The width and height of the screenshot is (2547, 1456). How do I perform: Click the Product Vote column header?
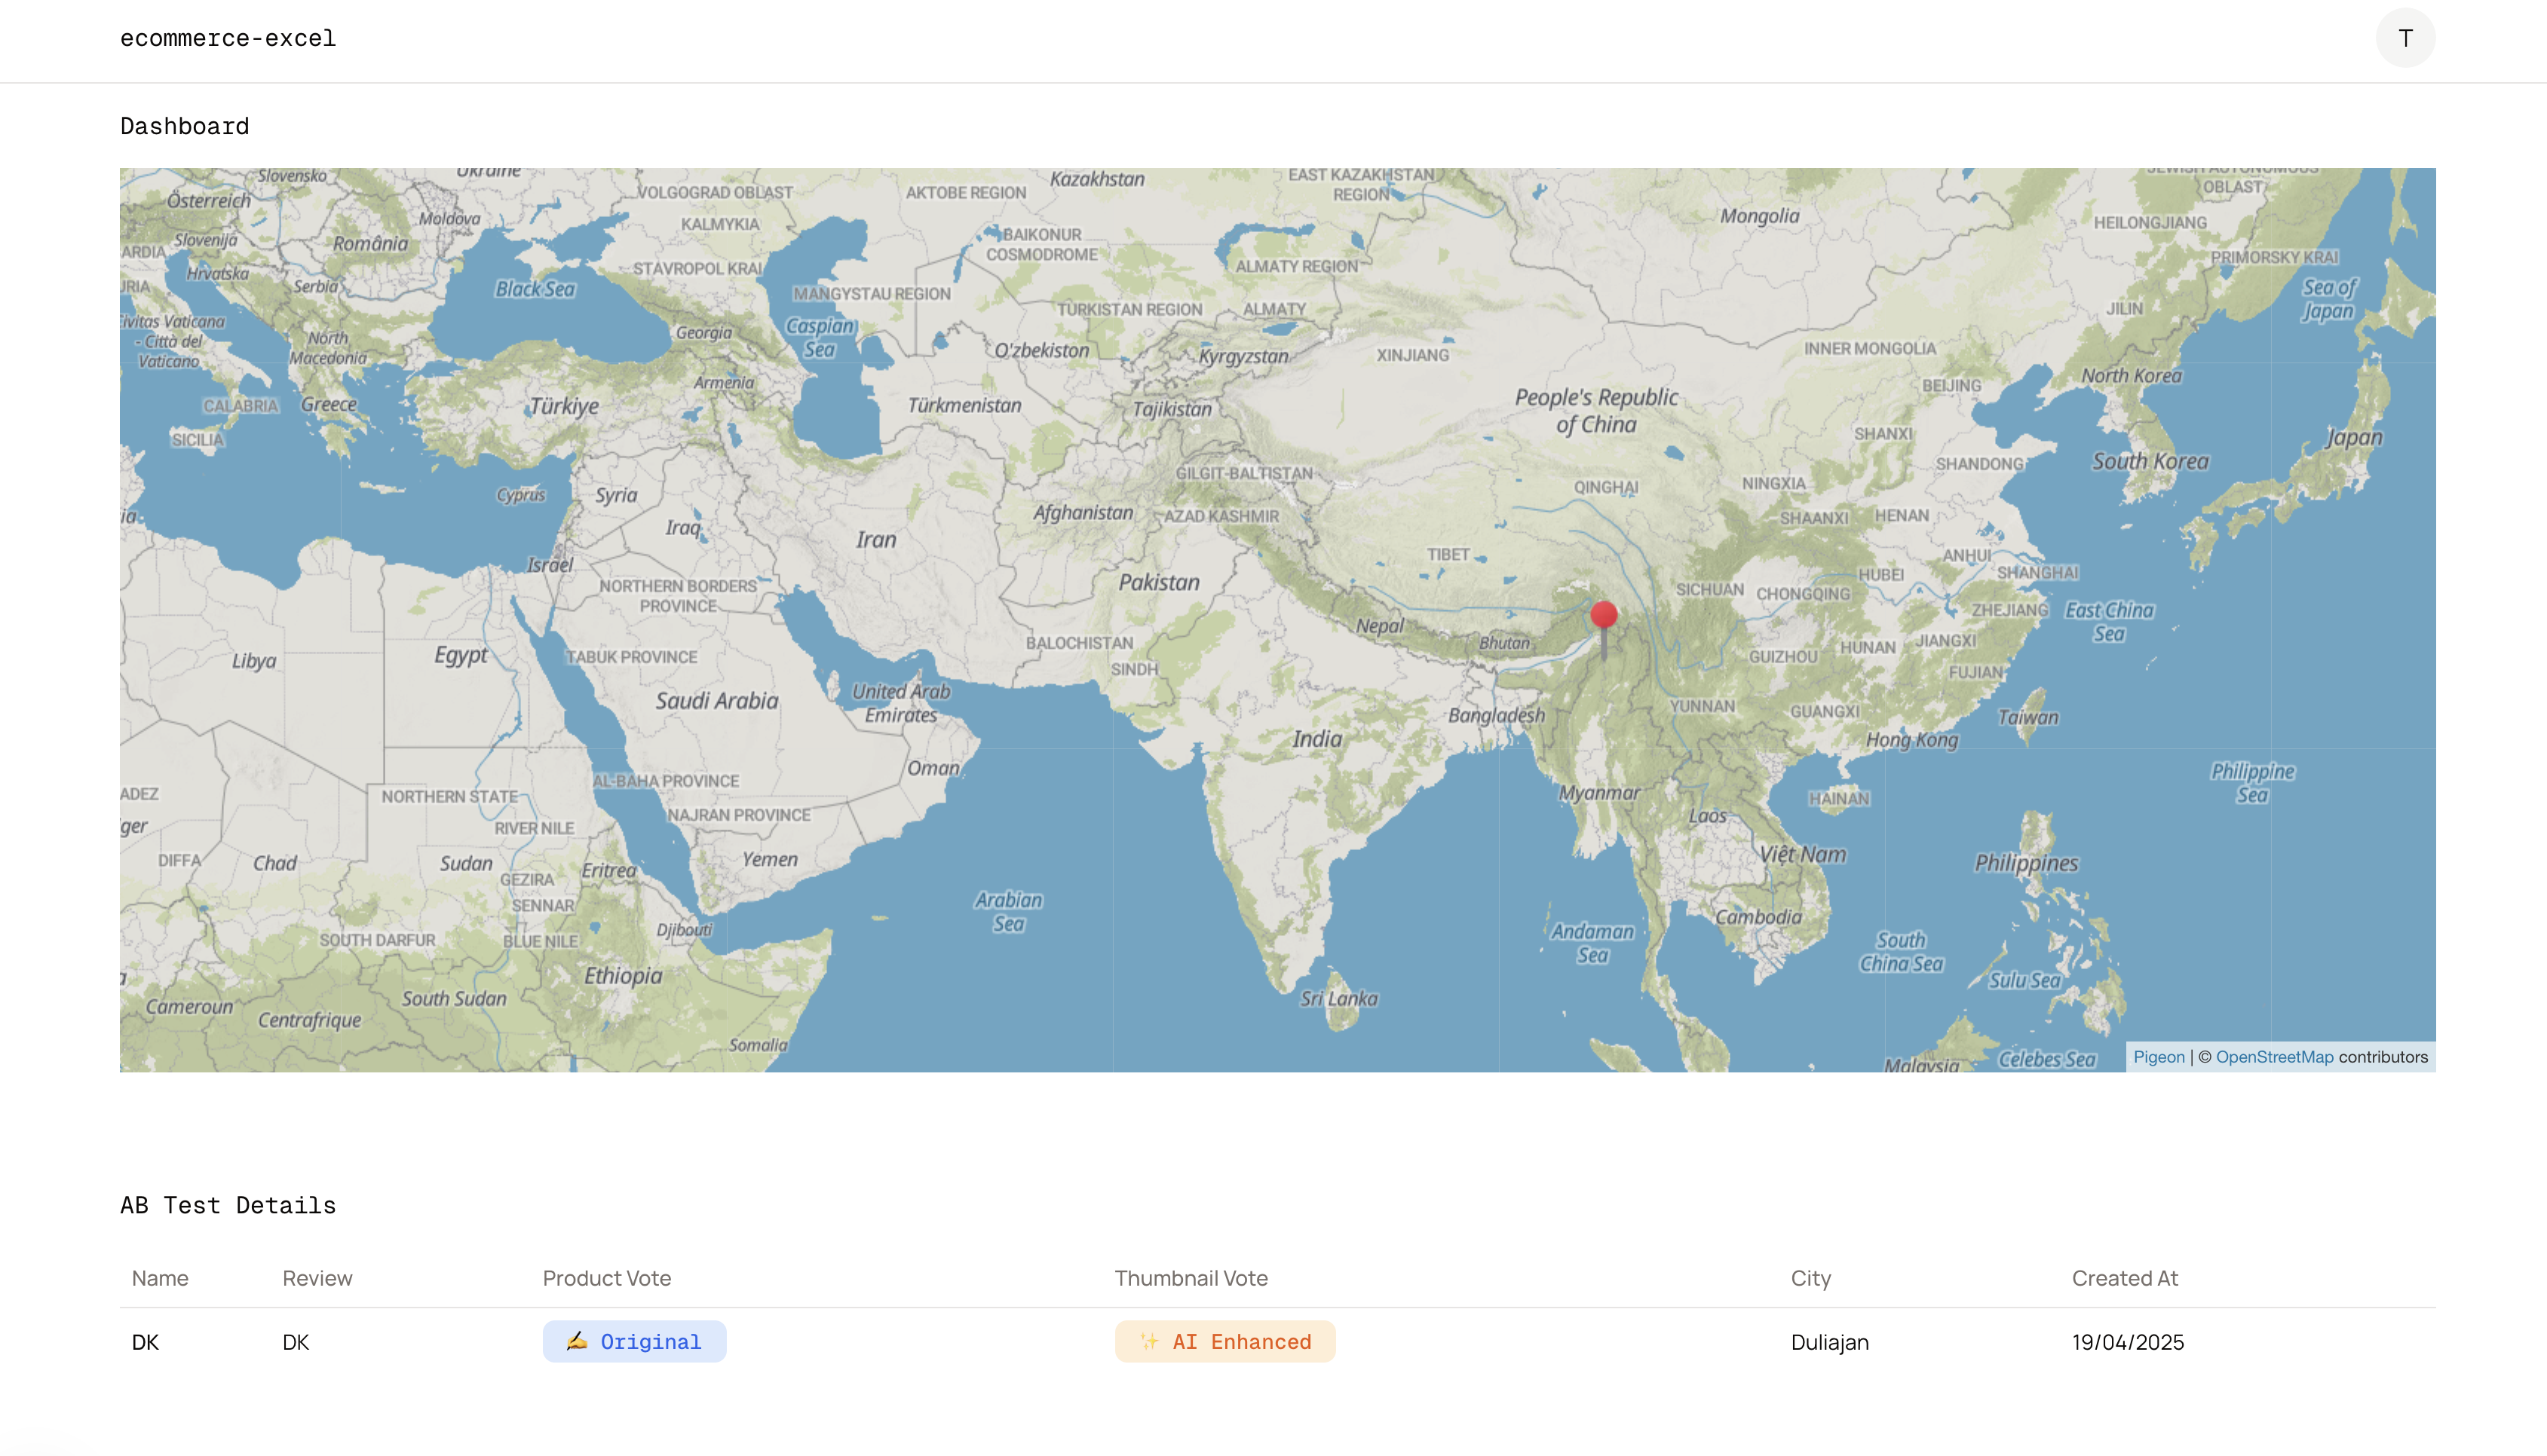click(x=606, y=1278)
